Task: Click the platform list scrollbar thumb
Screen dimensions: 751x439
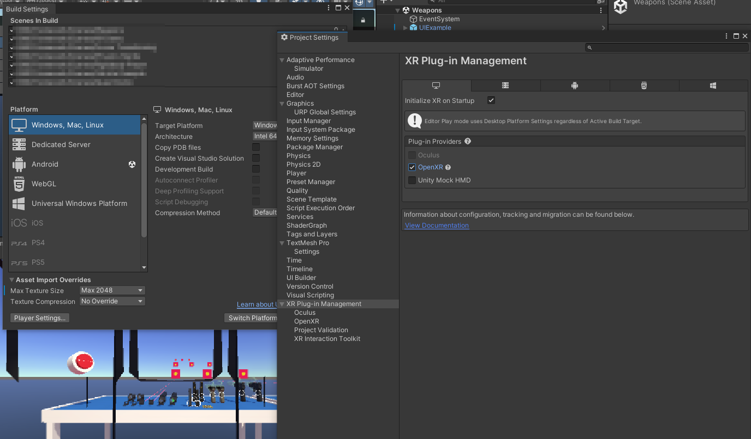Action: pos(144,180)
